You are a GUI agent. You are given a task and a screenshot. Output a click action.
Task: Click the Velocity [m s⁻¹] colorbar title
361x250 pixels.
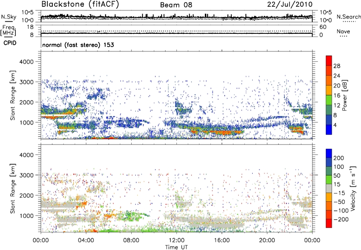353,188
